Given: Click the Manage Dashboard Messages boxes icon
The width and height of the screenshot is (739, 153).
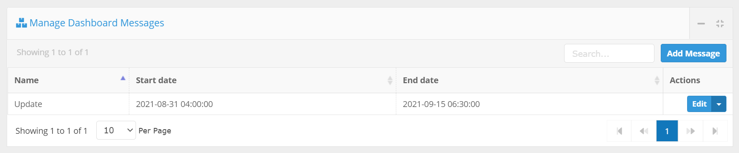Looking at the screenshot, I should coord(21,23).
